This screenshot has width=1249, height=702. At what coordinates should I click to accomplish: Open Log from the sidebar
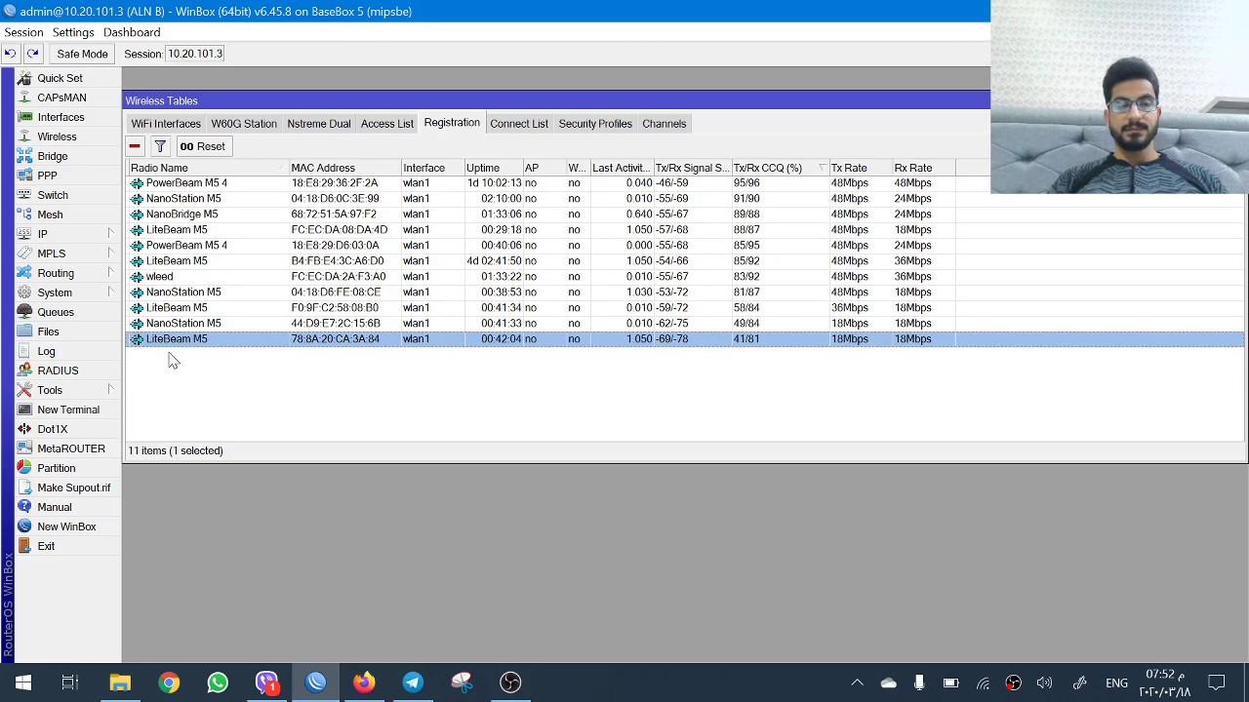(x=46, y=351)
